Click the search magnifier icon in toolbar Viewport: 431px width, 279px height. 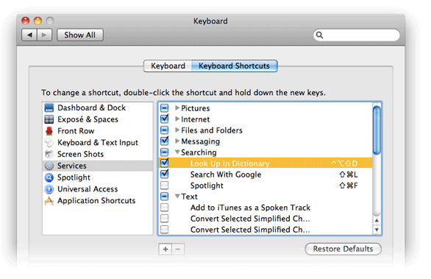pos(319,35)
